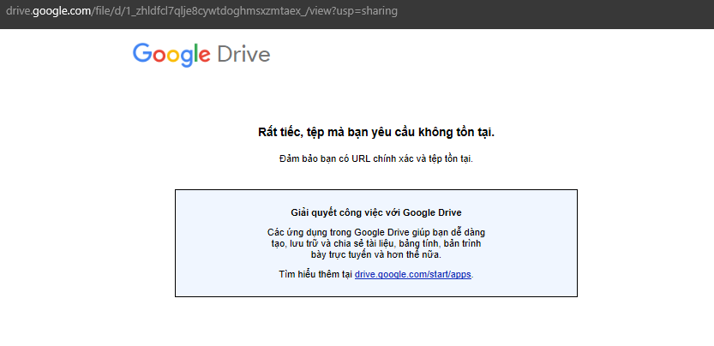Screen dimensions: 714x346
Task: Click the Google Drive logo
Action: [201, 55]
